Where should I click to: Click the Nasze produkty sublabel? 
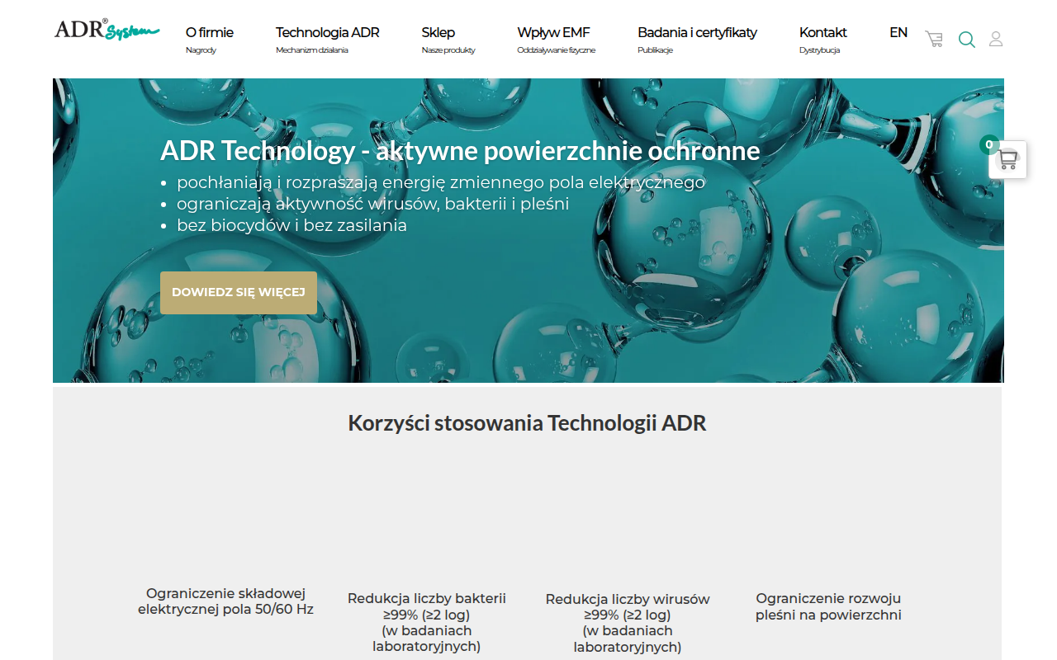[x=448, y=50]
